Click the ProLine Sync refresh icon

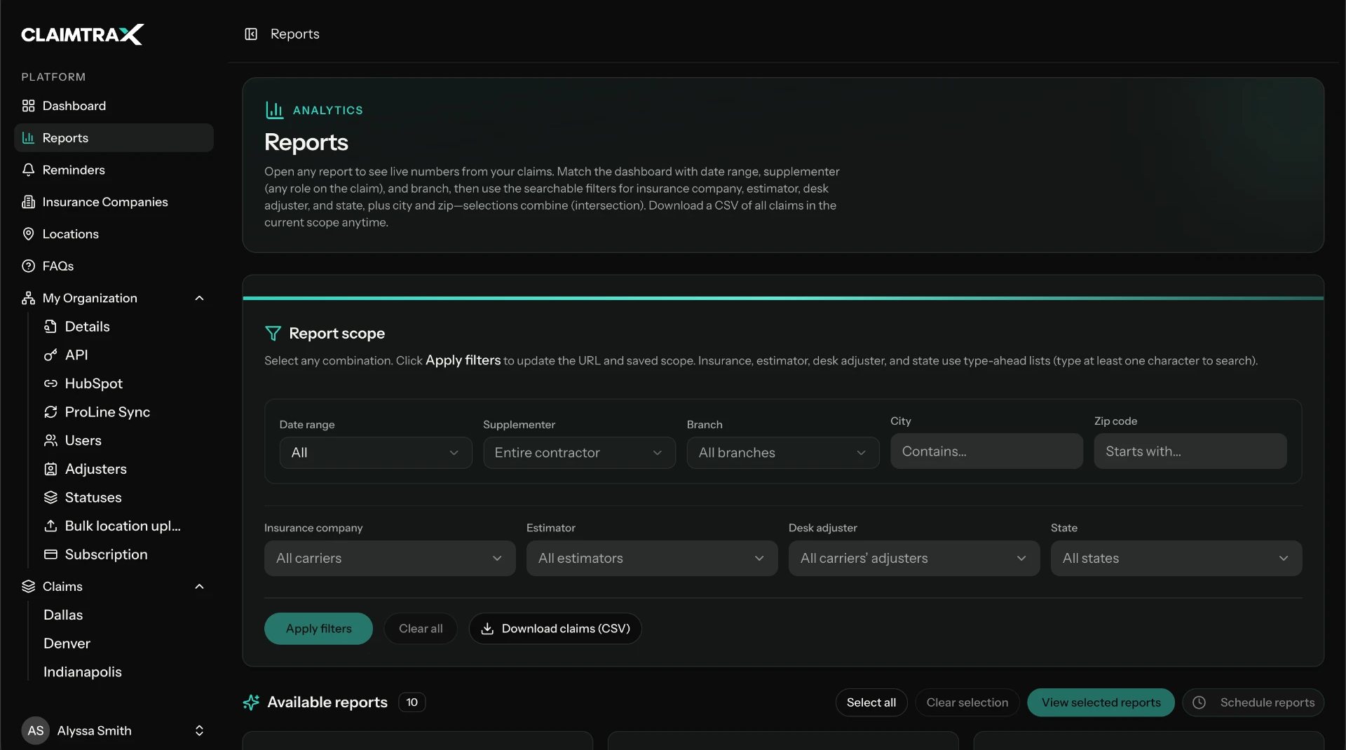pos(50,412)
